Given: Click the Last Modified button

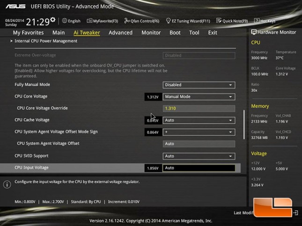Looking at the screenshot, I should [x=243, y=213].
